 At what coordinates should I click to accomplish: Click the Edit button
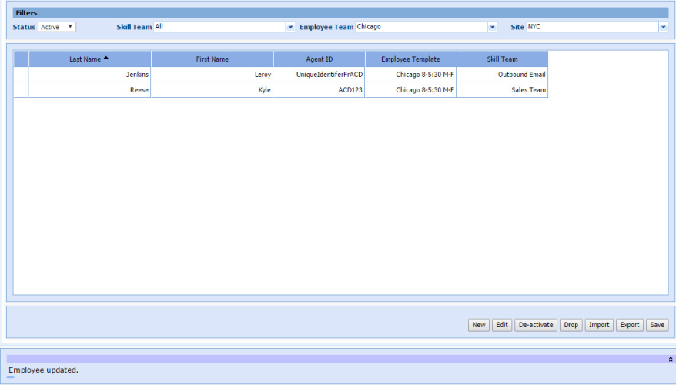click(502, 325)
